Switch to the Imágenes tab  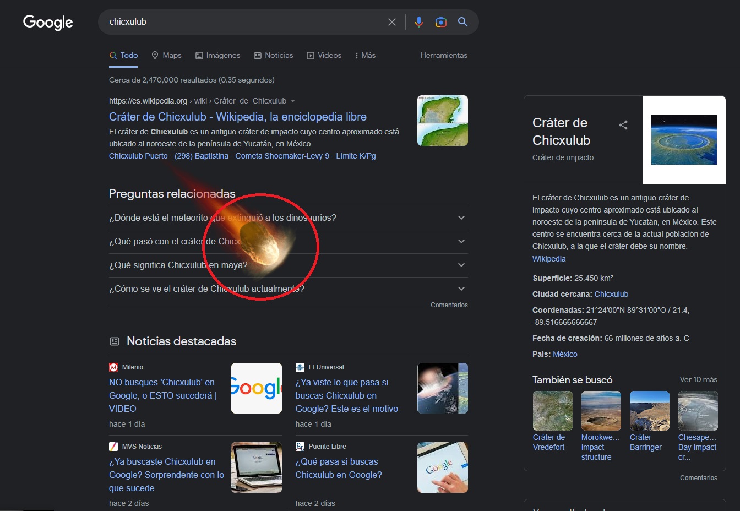[x=218, y=55]
